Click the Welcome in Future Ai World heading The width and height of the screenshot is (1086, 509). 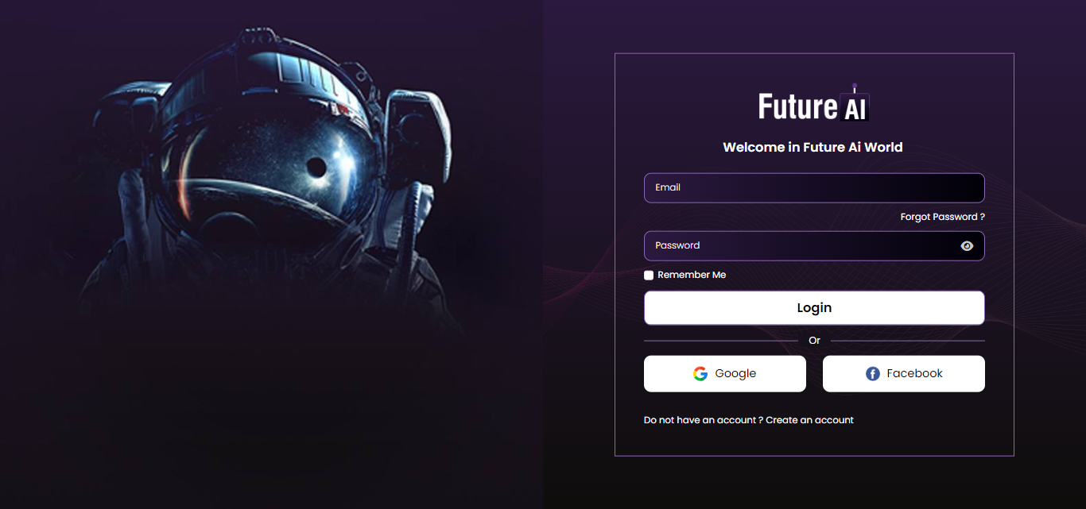click(x=812, y=147)
